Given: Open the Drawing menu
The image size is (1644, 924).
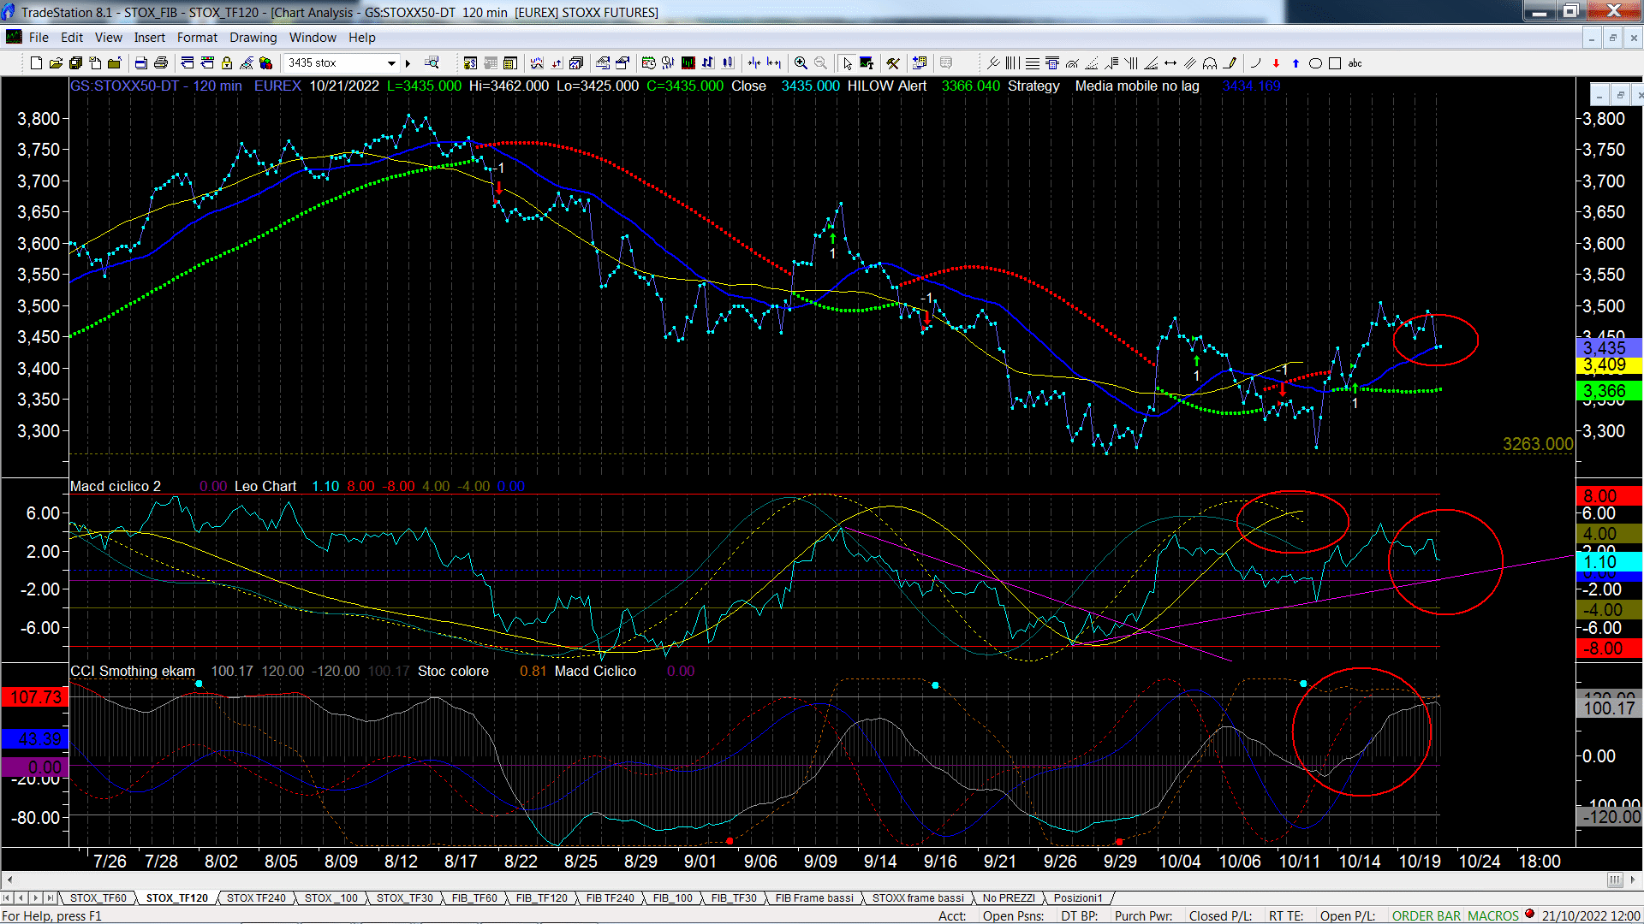Looking at the screenshot, I should click(253, 38).
